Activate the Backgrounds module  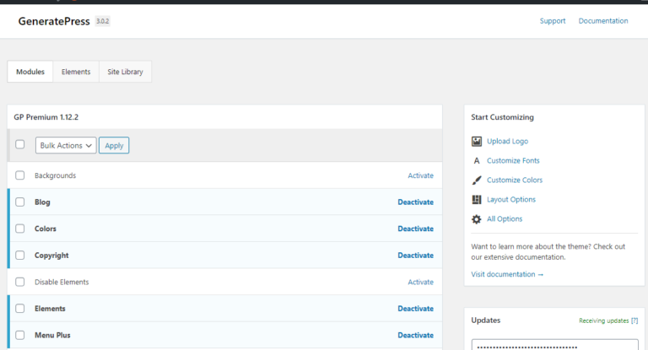point(420,175)
